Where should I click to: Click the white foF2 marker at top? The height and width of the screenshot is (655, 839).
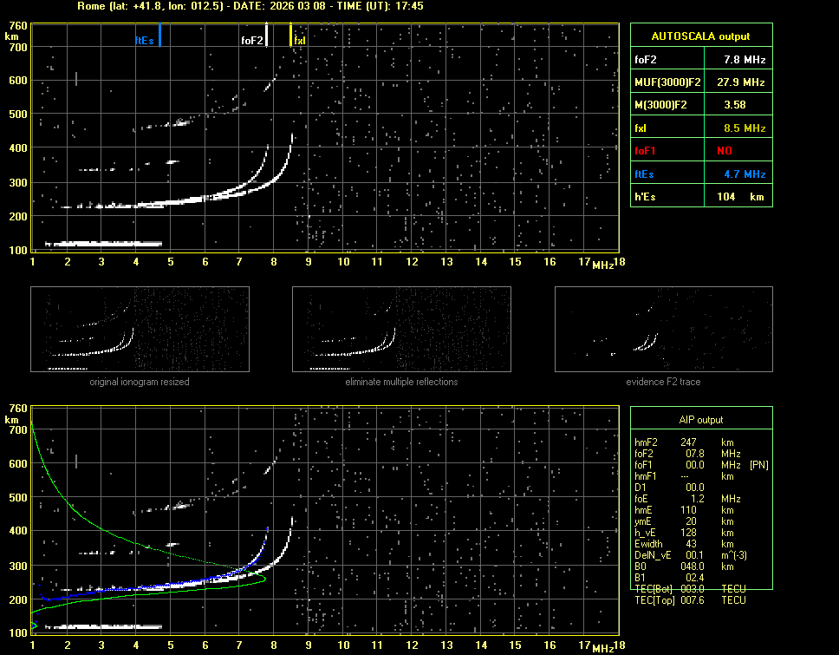click(266, 36)
